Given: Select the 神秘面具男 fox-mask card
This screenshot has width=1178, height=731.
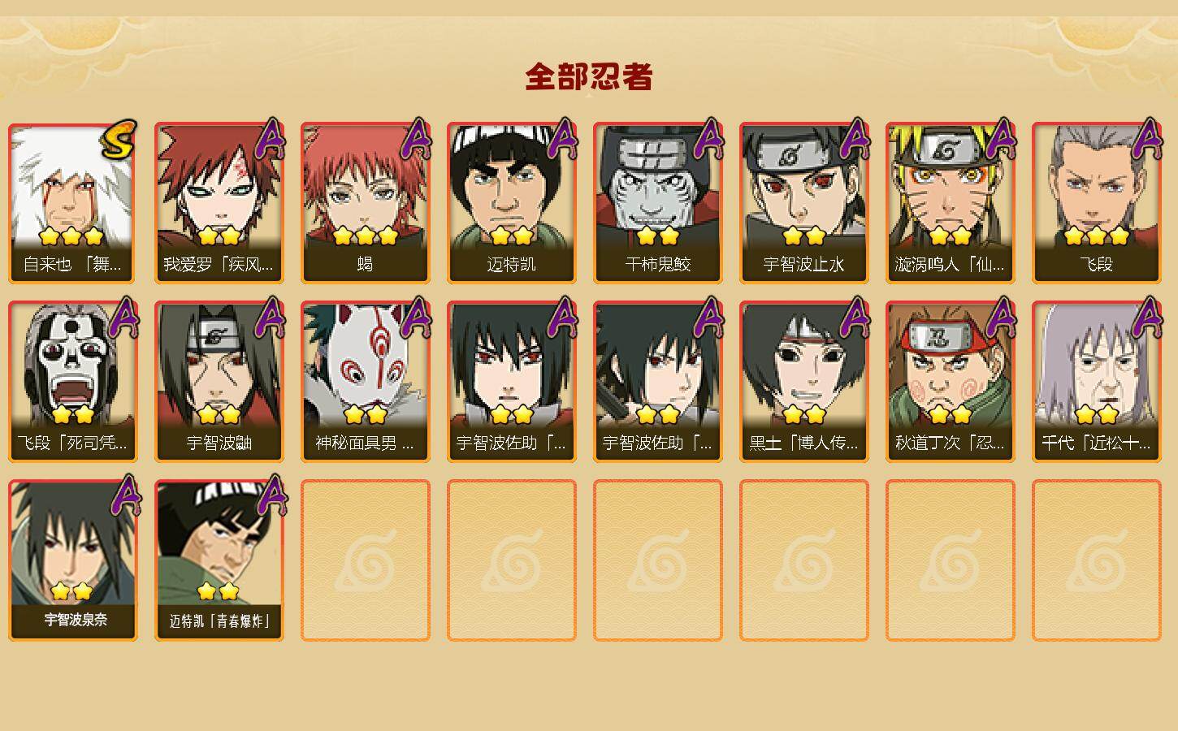Looking at the screenshot, I should click(x=365, y=382).
